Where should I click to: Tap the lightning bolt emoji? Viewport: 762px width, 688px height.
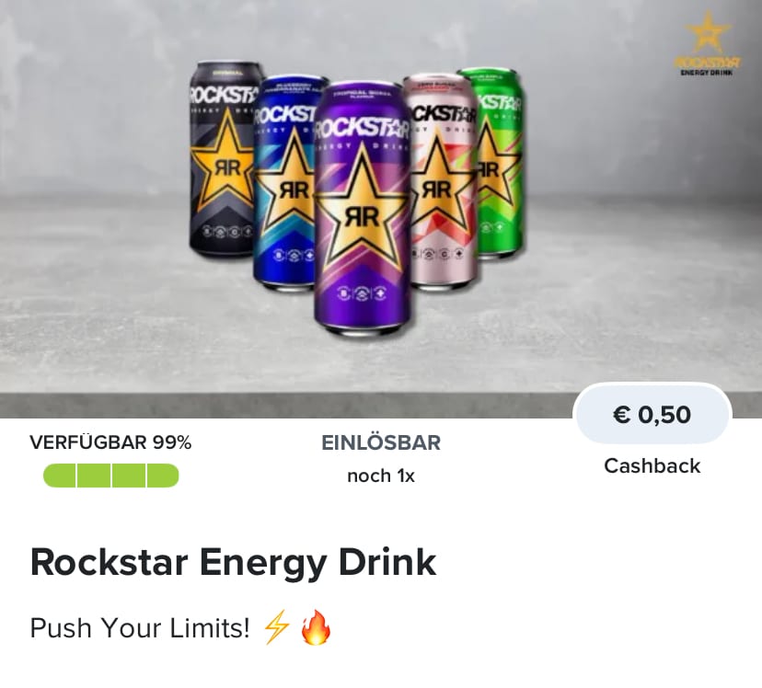tap(276, 626)
